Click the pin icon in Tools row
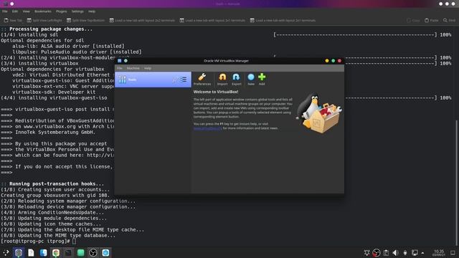The image size is (459, 258). click(175, 80)
